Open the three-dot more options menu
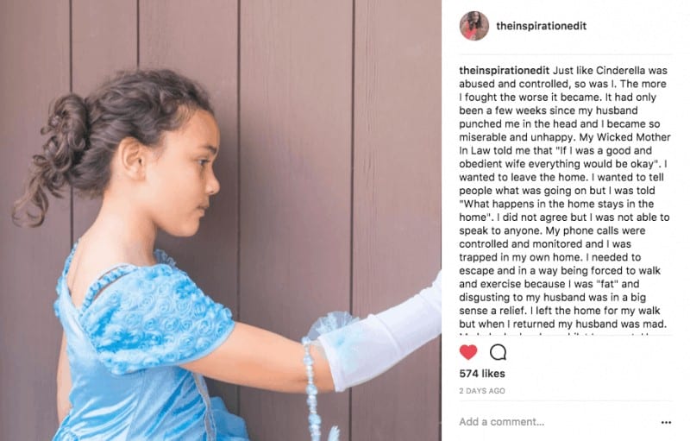690x441 pixels. click(666, 423)
